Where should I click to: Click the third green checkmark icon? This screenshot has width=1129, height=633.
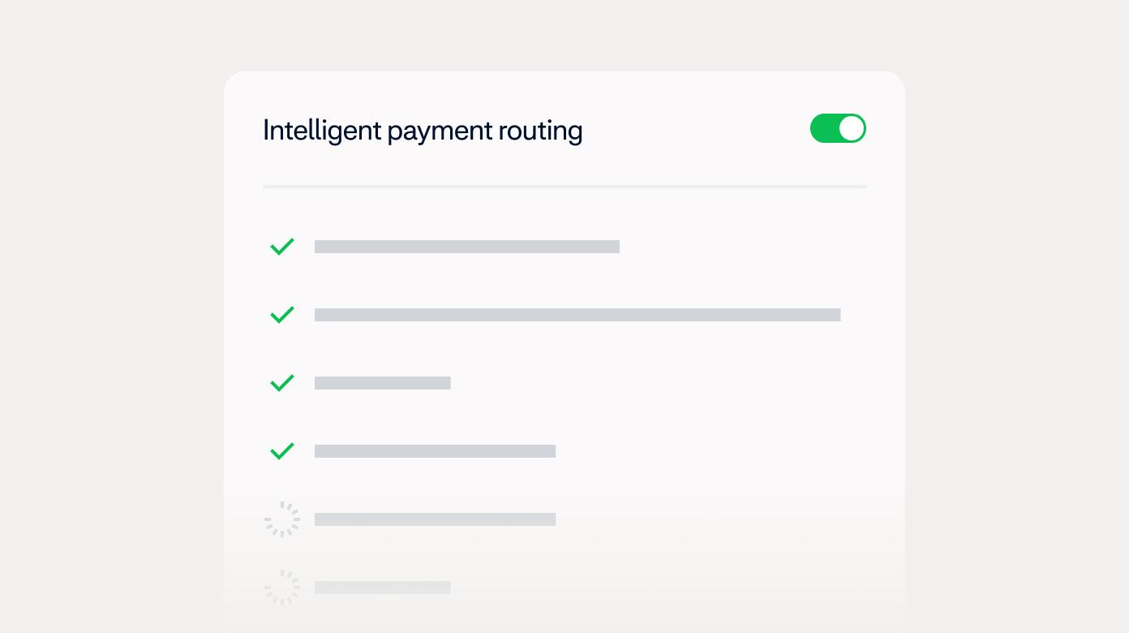pyautogui.click(x=282, y=383)
